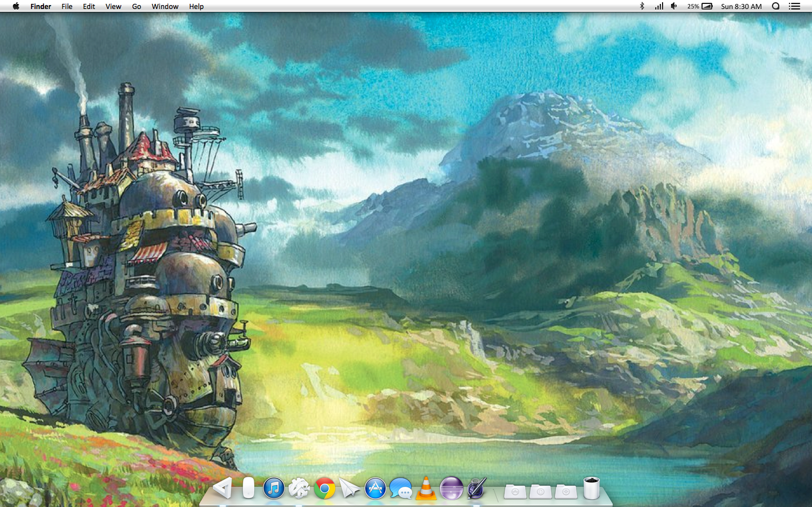
Task: Open the Applications folder stack in dock
Action: click(515, 491)
